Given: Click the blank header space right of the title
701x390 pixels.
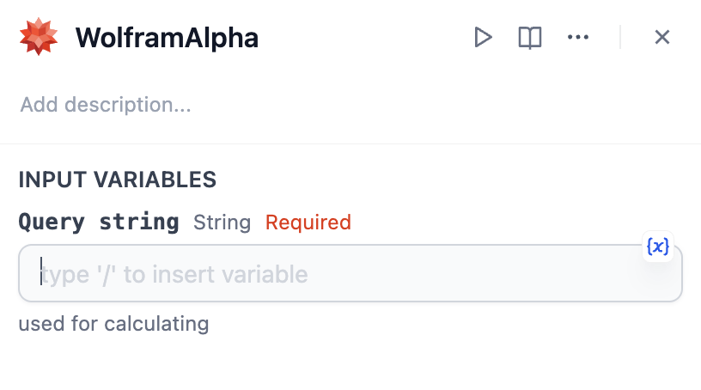Looking at the screenshot, I should tap(361, 38).
